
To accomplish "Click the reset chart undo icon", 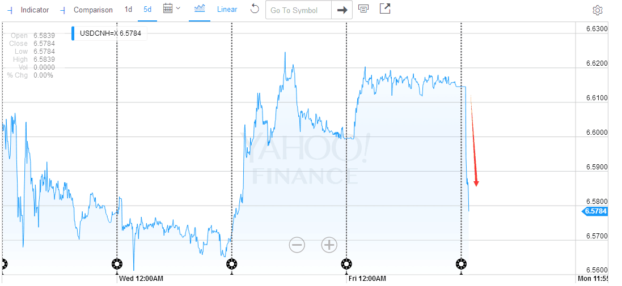I will pos(255,10).
